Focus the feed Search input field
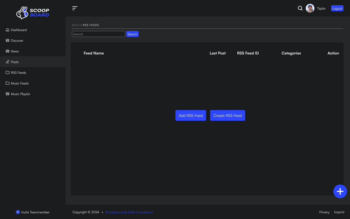This screenshot has width=350, height=219. [x=98, y=34]
